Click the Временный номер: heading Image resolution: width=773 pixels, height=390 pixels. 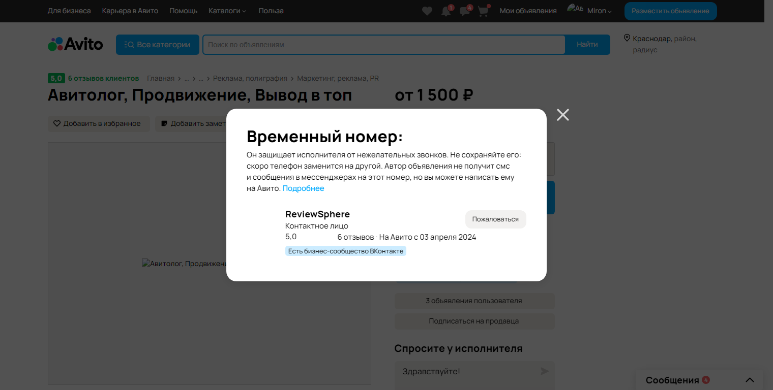click(x=324, y=137)
